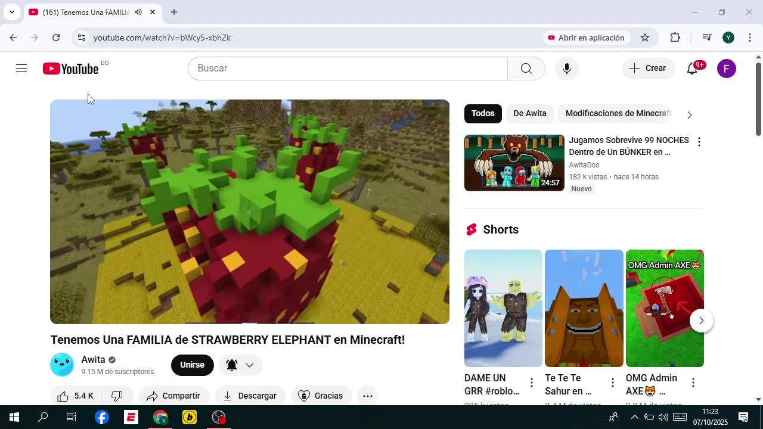This screenshot has width=763, height=429.
Task: Mute the tab via its speaker icon
Action: tap(138, 12)
